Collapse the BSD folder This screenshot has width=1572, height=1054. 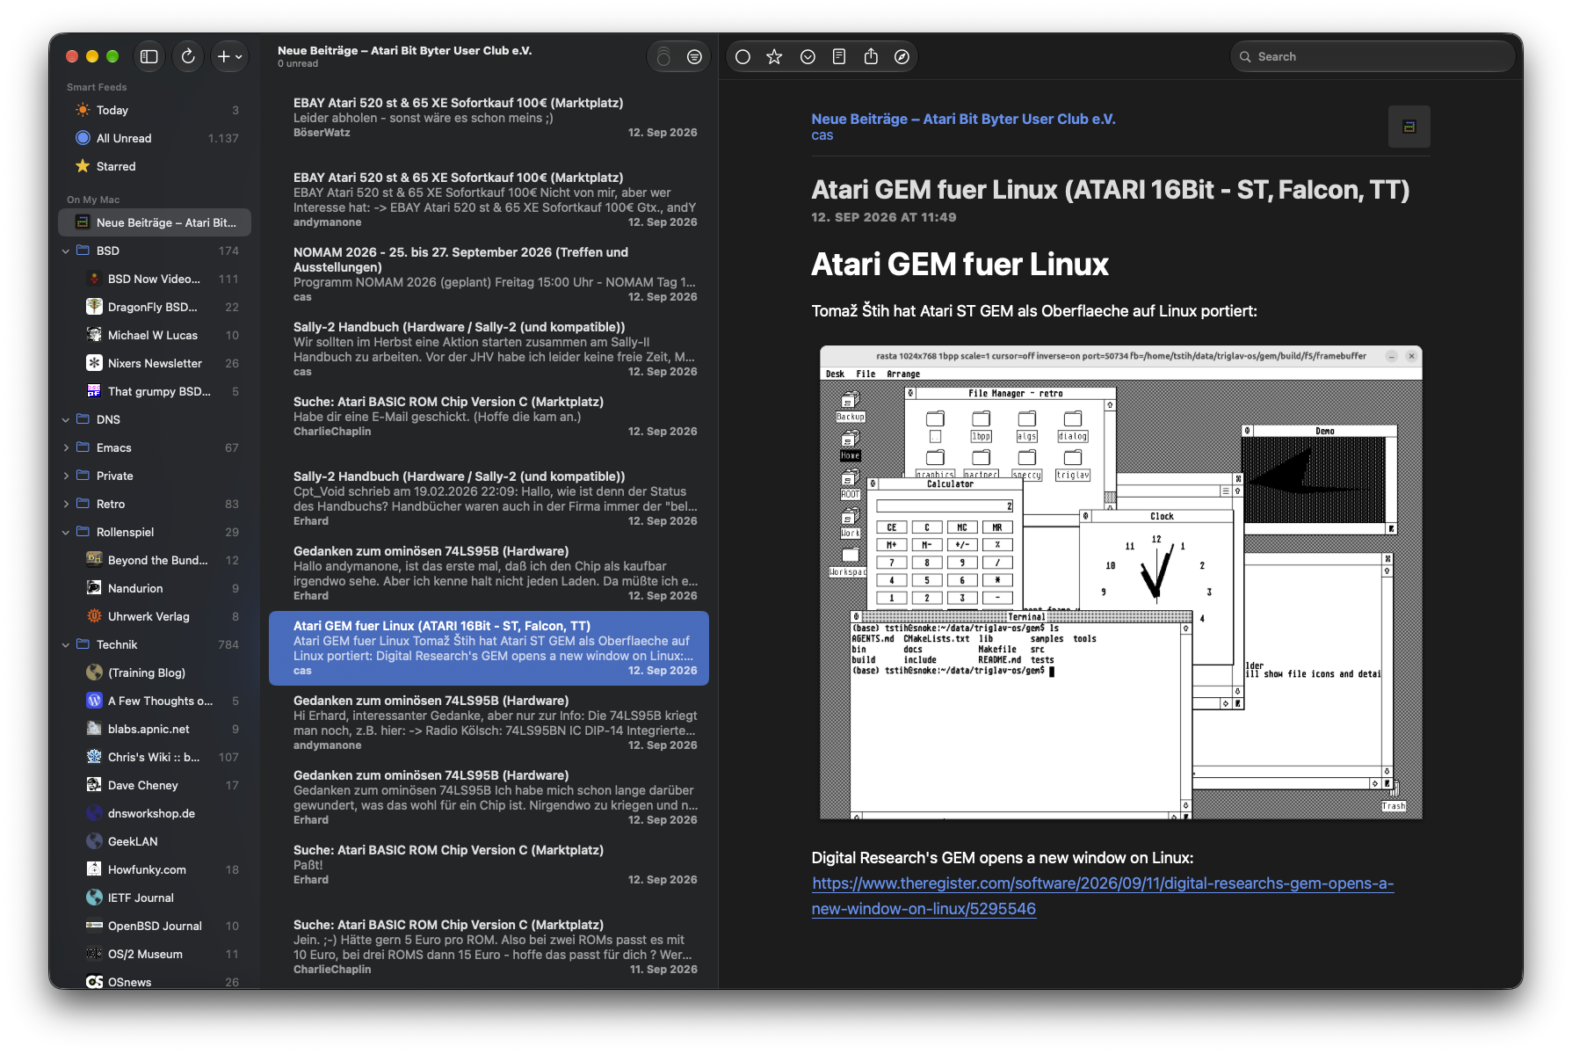tap(66, 251)
